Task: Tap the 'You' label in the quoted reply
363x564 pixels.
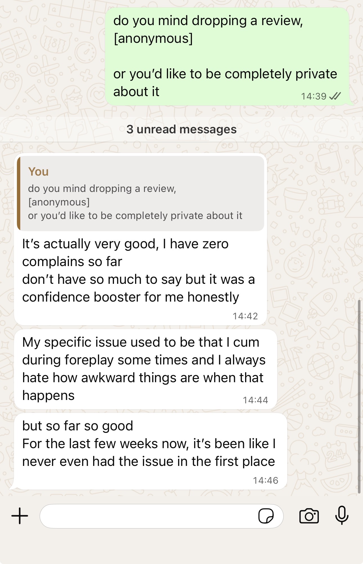Action: 38,171
